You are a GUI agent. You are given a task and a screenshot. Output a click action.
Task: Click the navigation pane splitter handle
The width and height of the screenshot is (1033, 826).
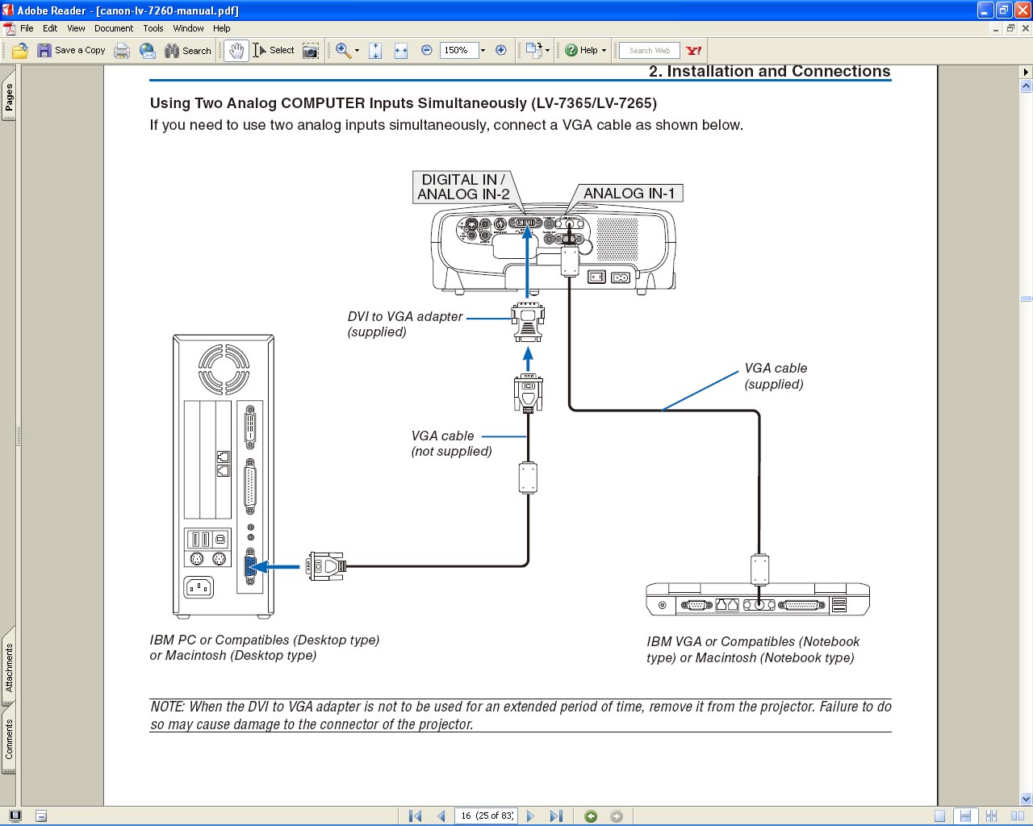click(x=19, y=436)
